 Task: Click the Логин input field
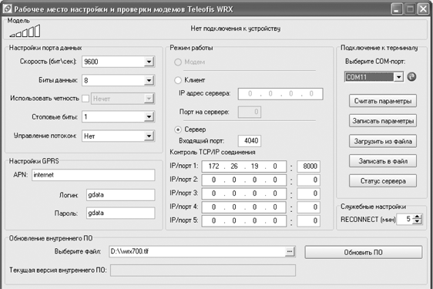click(x=121, y=195)
